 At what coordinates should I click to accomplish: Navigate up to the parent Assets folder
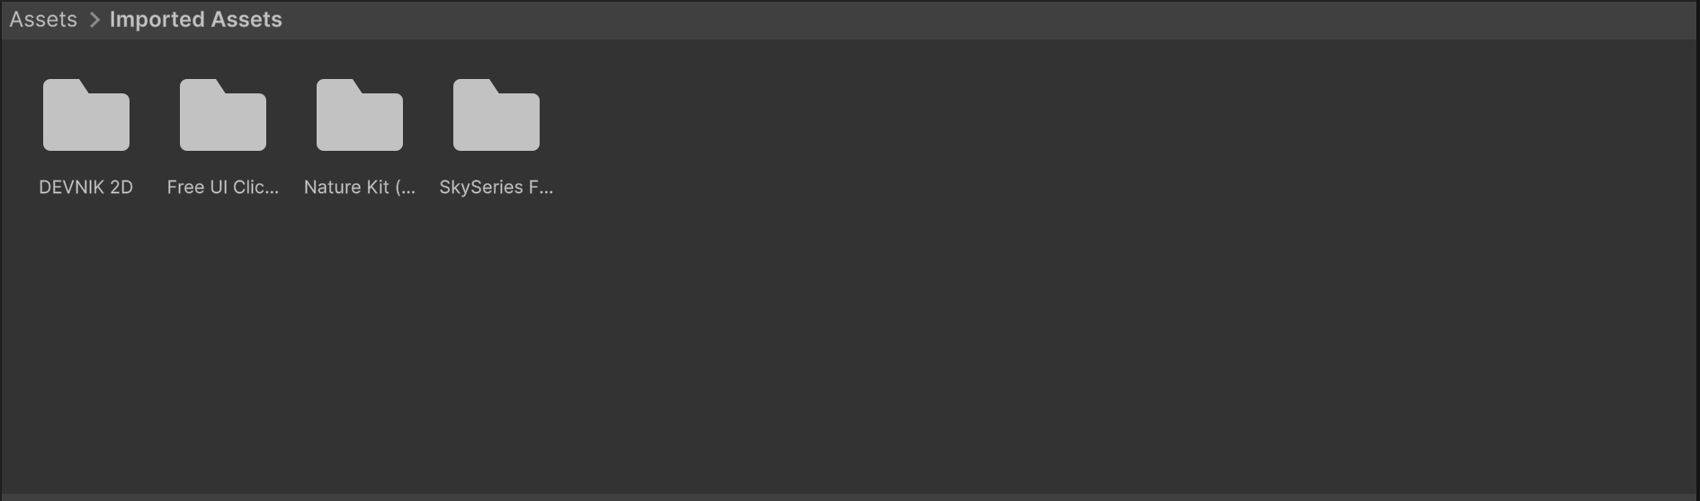pyautogui.click(x=43, y=20)
